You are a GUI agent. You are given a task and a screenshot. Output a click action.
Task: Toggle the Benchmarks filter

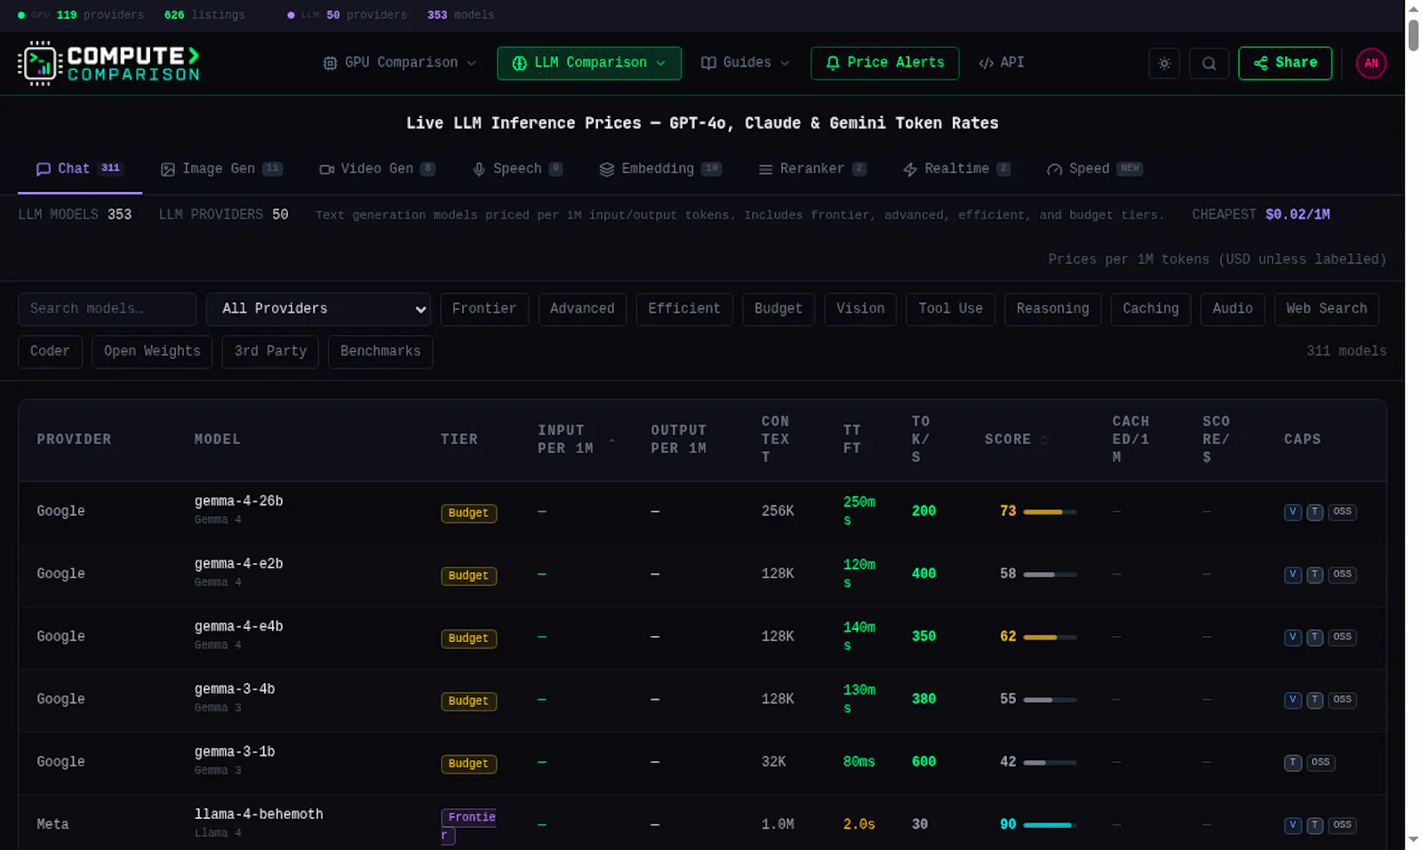pyautogui.click(x=380, y=352)
